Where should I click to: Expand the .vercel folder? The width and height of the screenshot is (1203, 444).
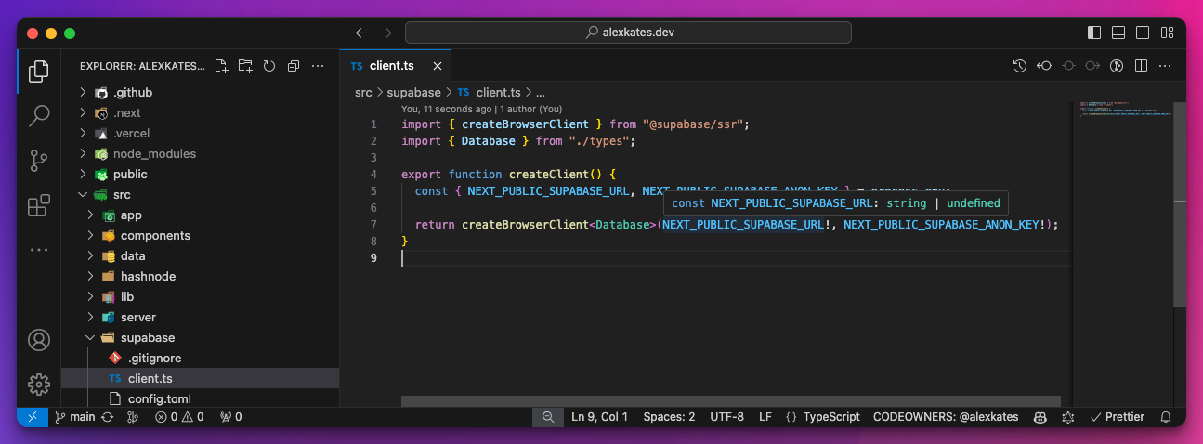200,134
